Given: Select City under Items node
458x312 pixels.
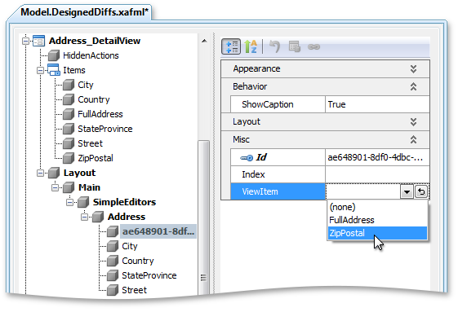Looking at the screenshot, I should (85, 85).
